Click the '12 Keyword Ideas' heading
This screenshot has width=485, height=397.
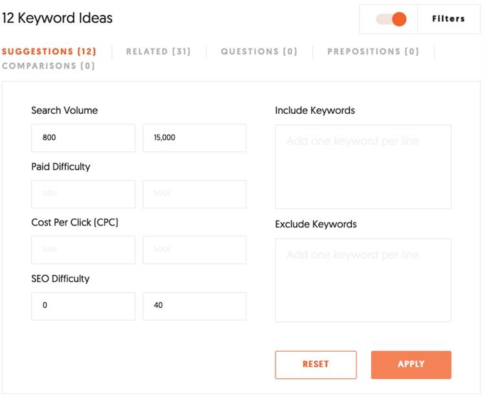pos(57,18)
